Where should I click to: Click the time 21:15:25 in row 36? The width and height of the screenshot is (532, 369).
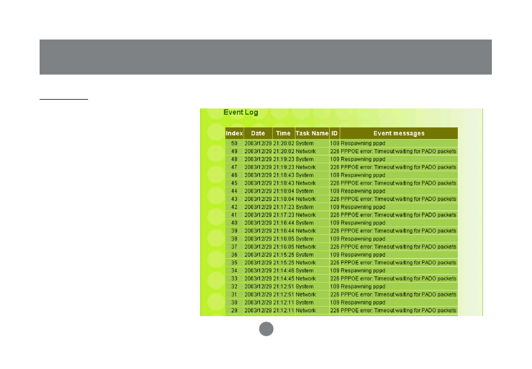tap(284, 255)
